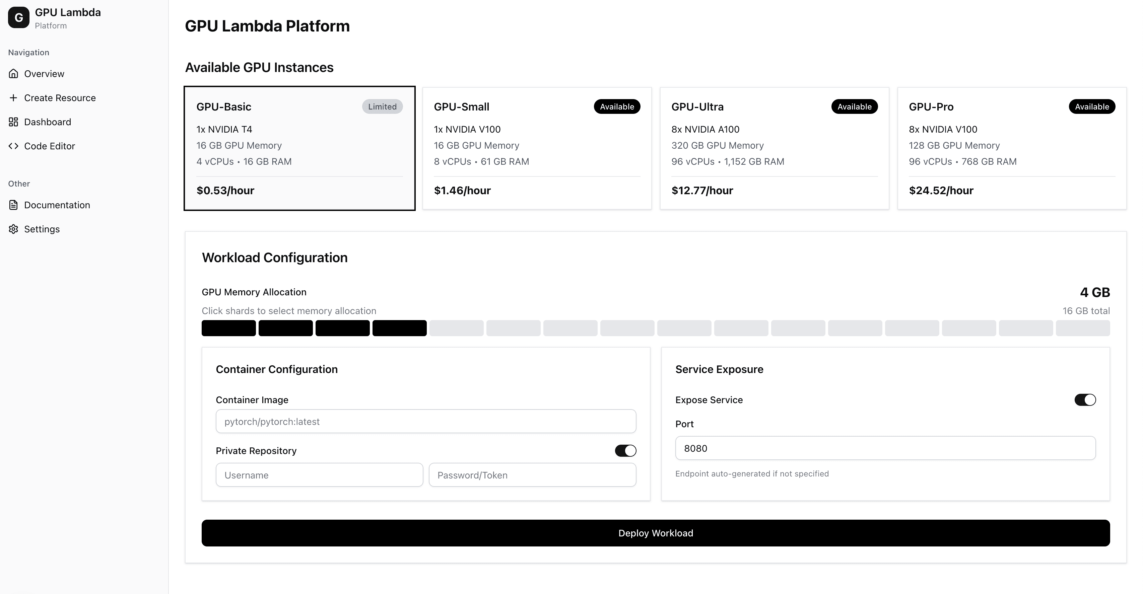Click the Settings gear icon
This screenshot has width=1143, height=594.
point(14,229)
